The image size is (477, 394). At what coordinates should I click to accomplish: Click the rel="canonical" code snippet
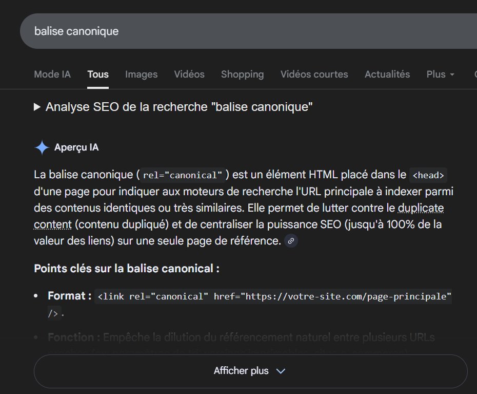coord(181,175)
